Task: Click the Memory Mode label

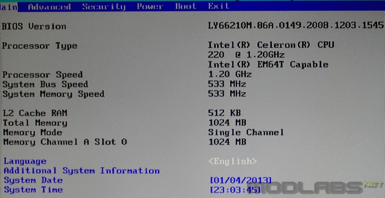Action: (32, 133)
